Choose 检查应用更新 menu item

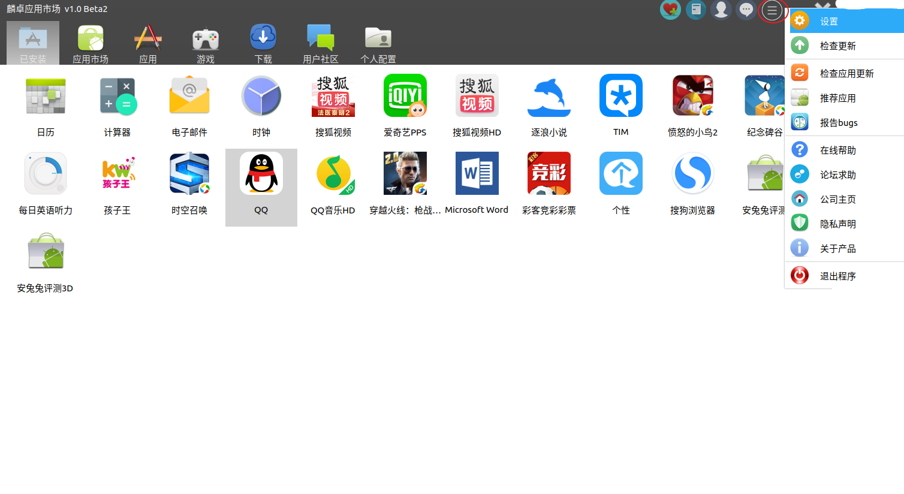point(844,73)
